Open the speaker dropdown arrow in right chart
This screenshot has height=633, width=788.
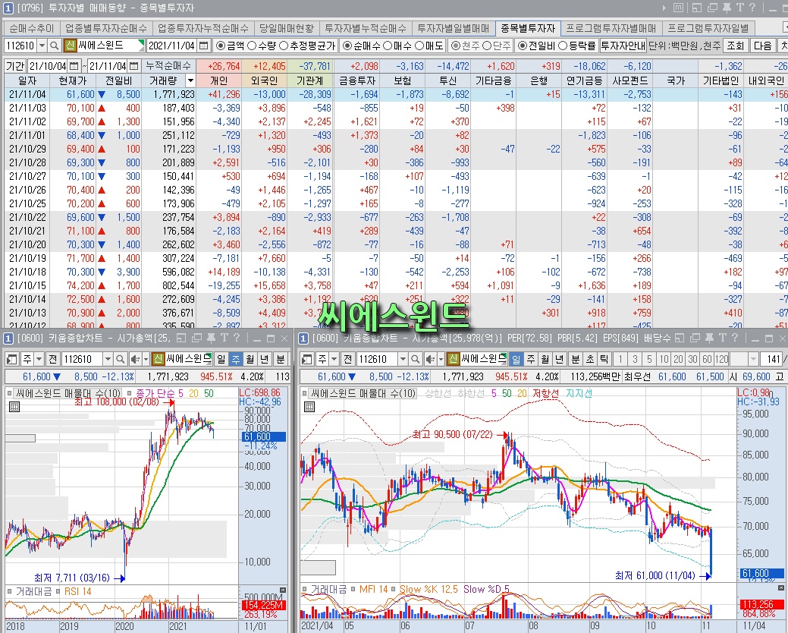[x=441, y=359]
